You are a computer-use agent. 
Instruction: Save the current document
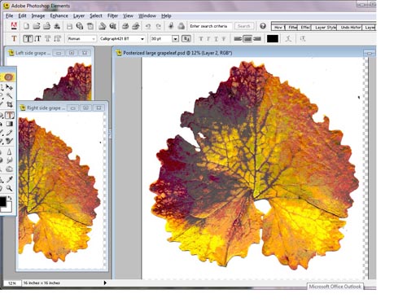pos(69,26)
